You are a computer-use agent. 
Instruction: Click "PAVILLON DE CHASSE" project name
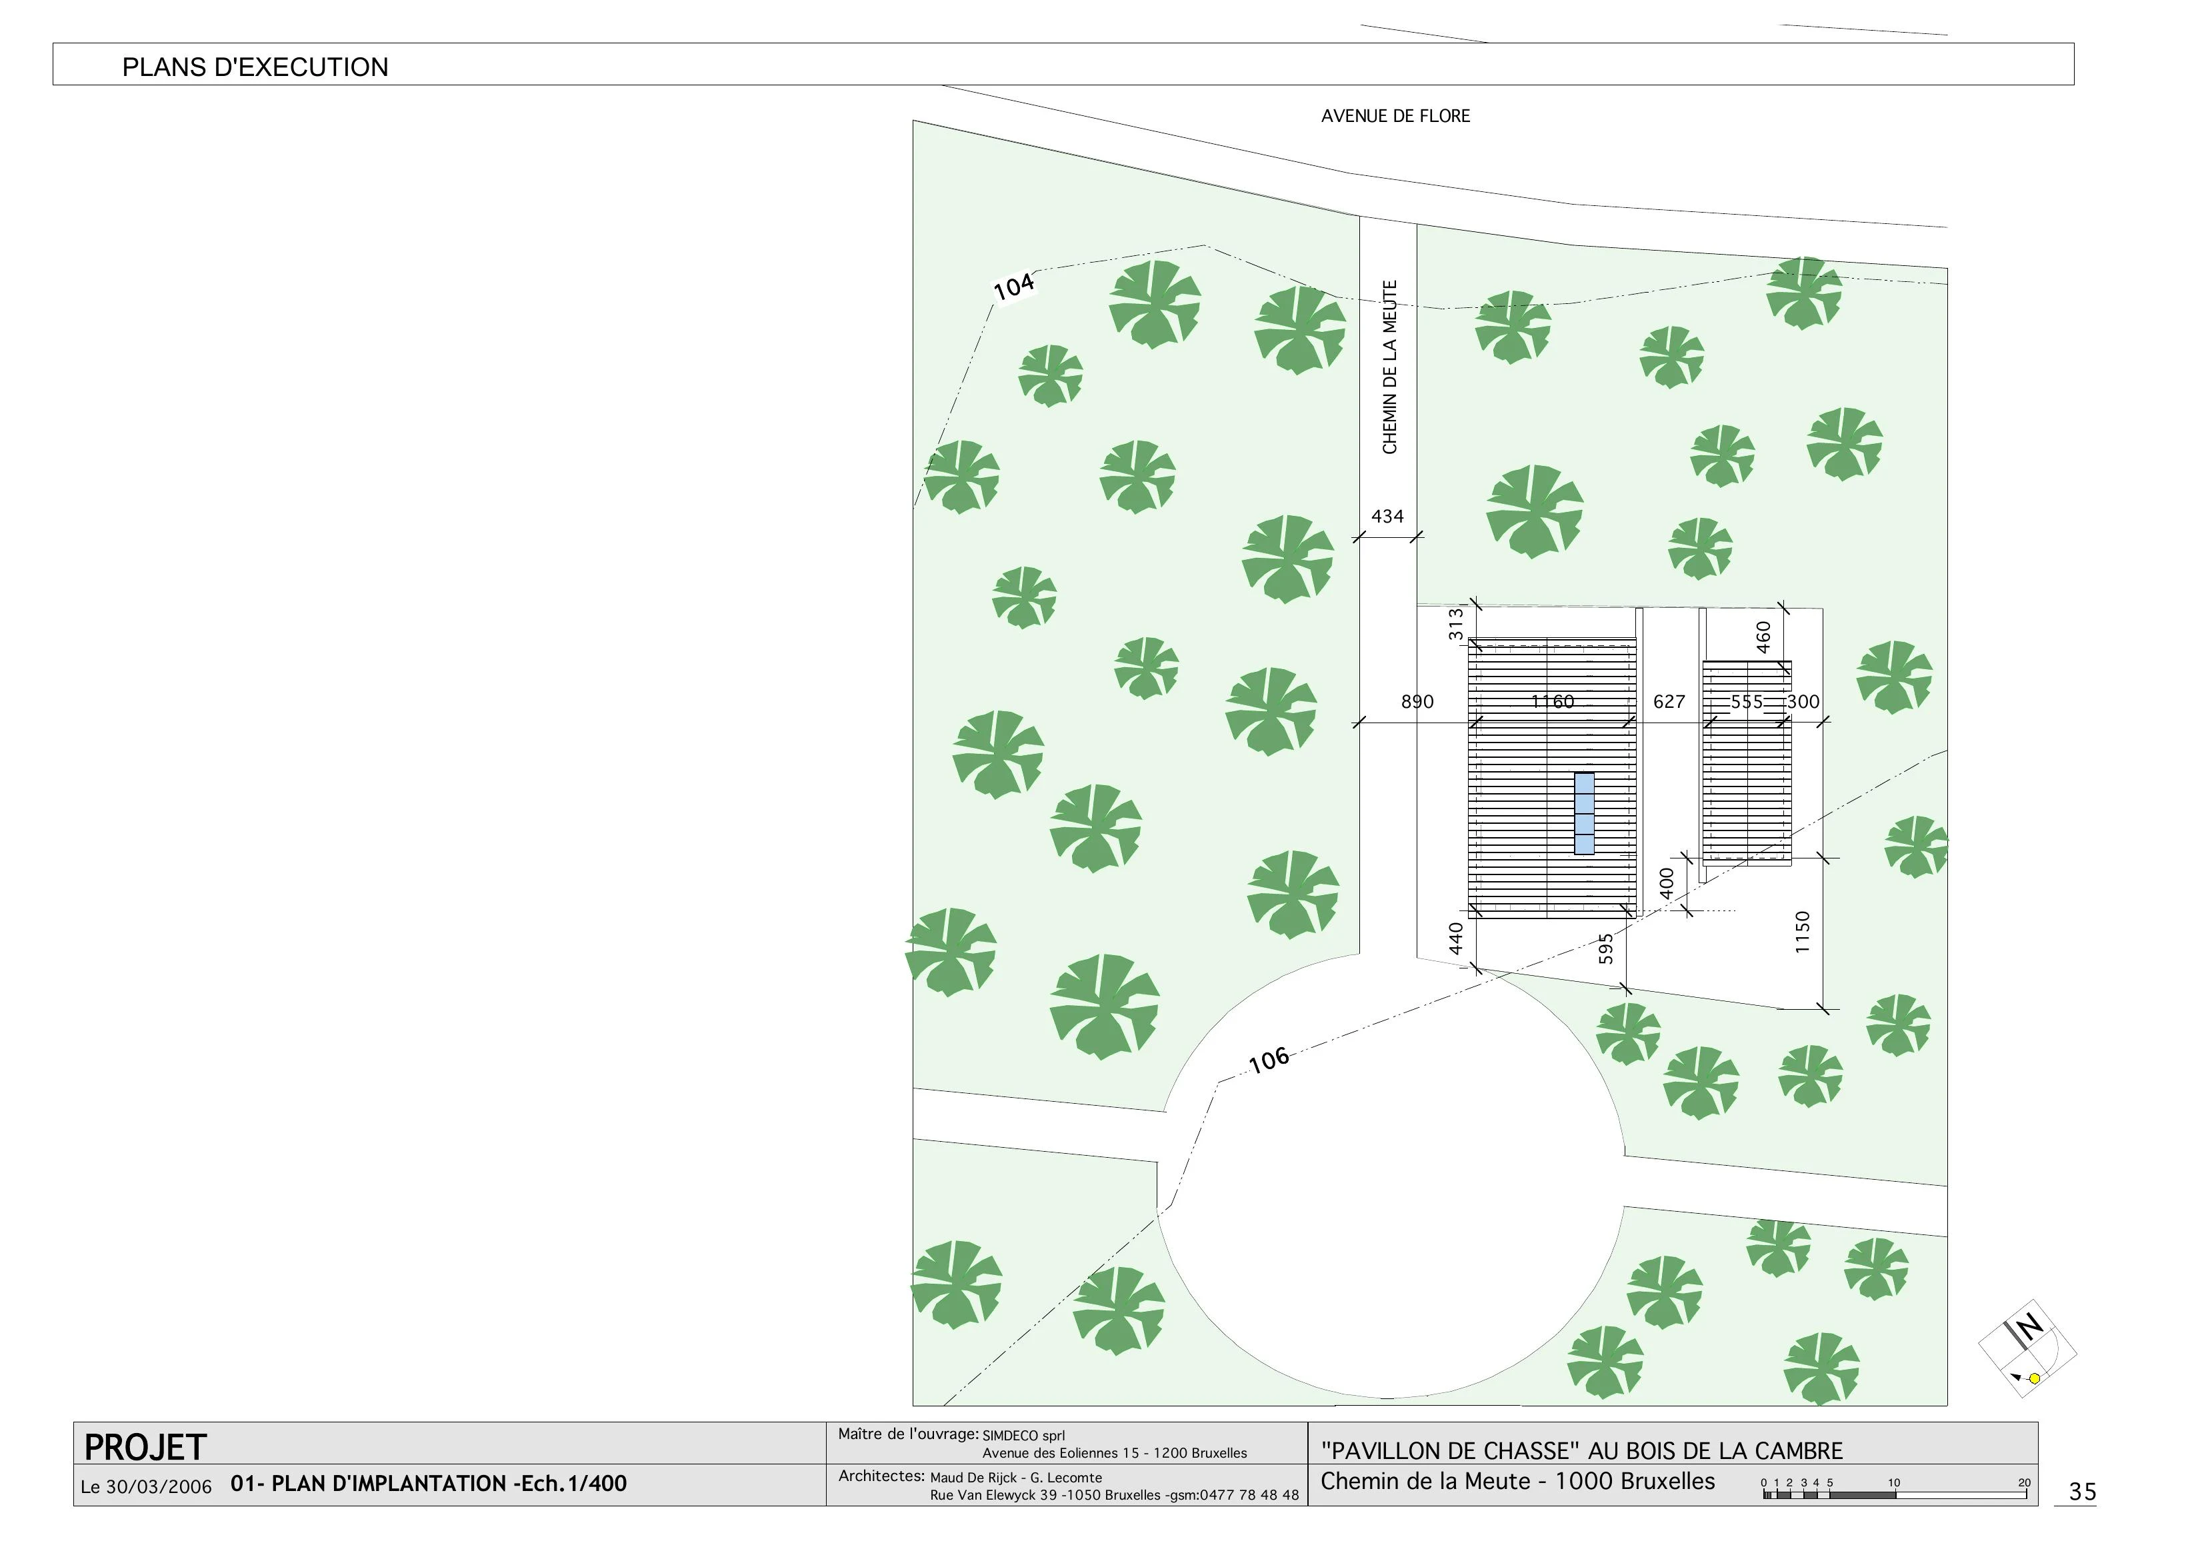[x=1583, y=1452]
